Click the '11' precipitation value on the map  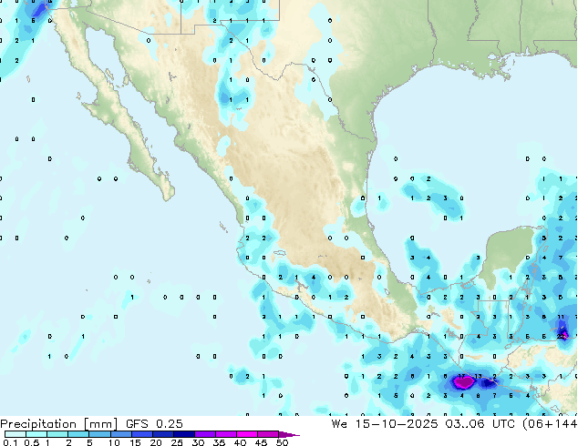(x=561, y=317)
